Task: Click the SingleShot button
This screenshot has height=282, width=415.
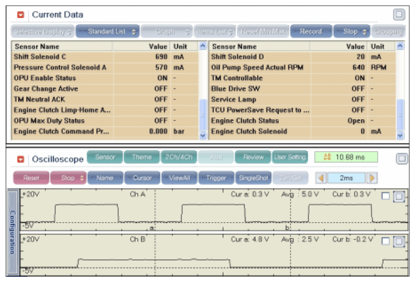Action: click(254, 178)
